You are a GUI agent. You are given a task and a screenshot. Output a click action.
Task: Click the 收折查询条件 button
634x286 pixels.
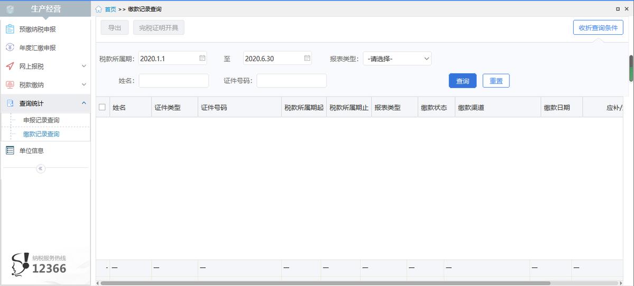598,27
